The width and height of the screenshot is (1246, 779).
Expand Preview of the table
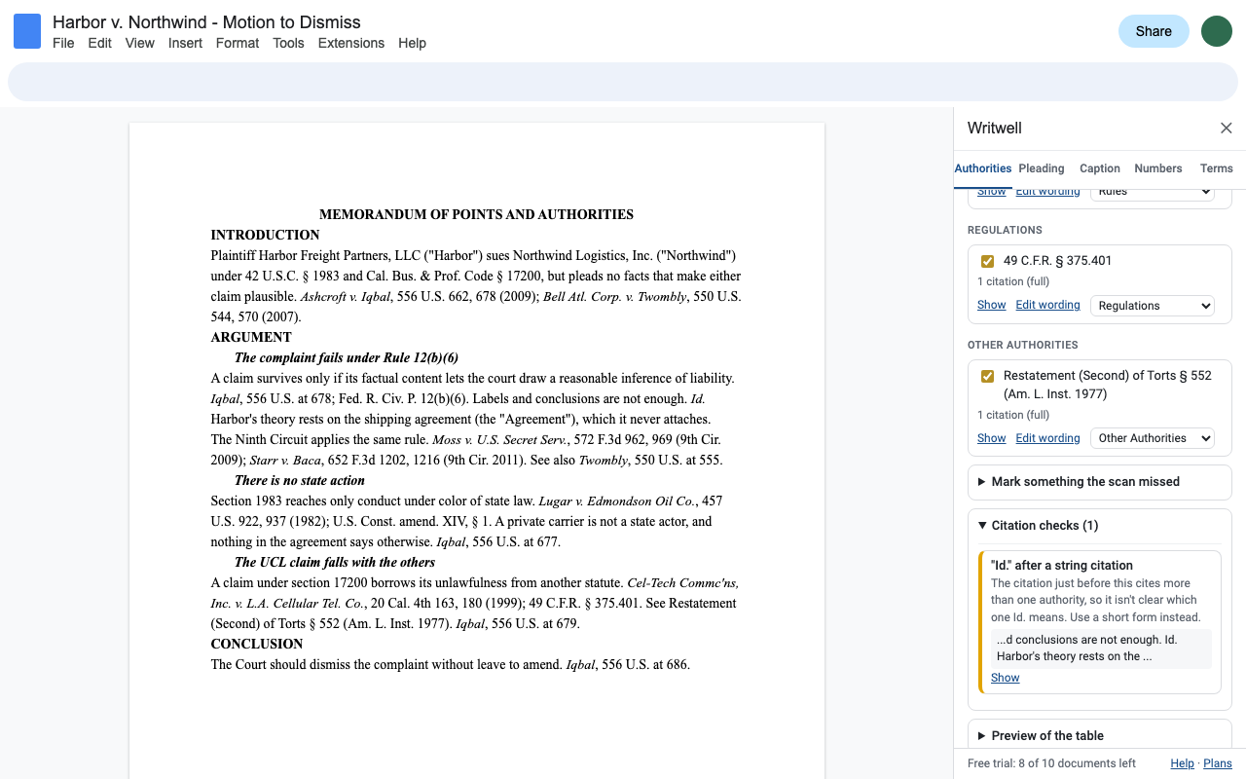(1100, 736)
